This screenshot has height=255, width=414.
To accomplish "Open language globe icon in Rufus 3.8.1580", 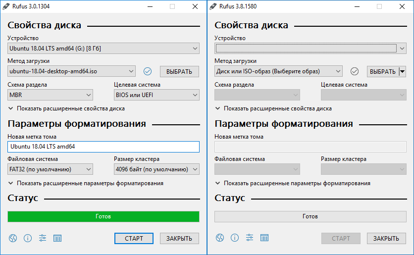I will click(220, 238).
